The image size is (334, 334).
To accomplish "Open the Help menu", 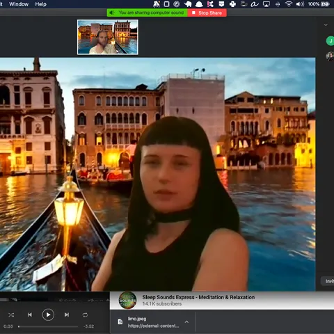I will (x=40, y=4).
